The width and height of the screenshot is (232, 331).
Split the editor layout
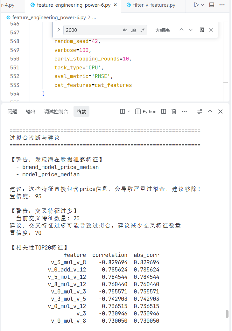pyautogui.click(x=212, y=5)
